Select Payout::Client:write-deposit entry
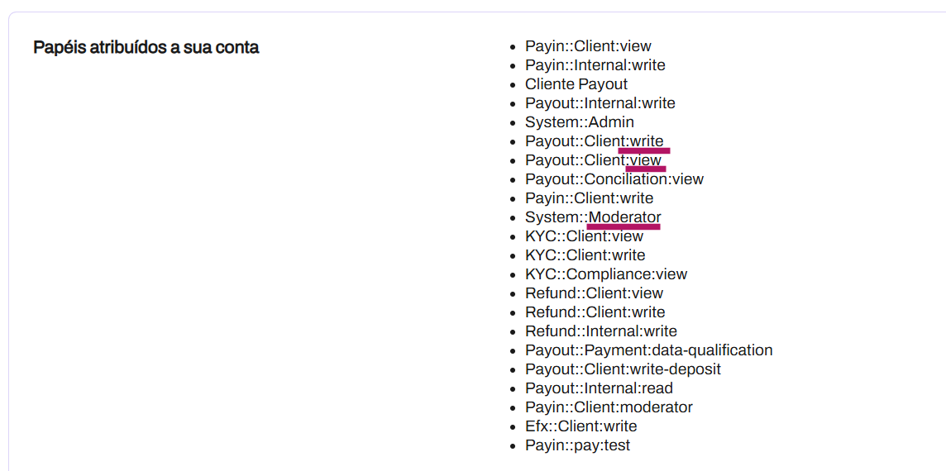The image size is (946, 471). 623,369
